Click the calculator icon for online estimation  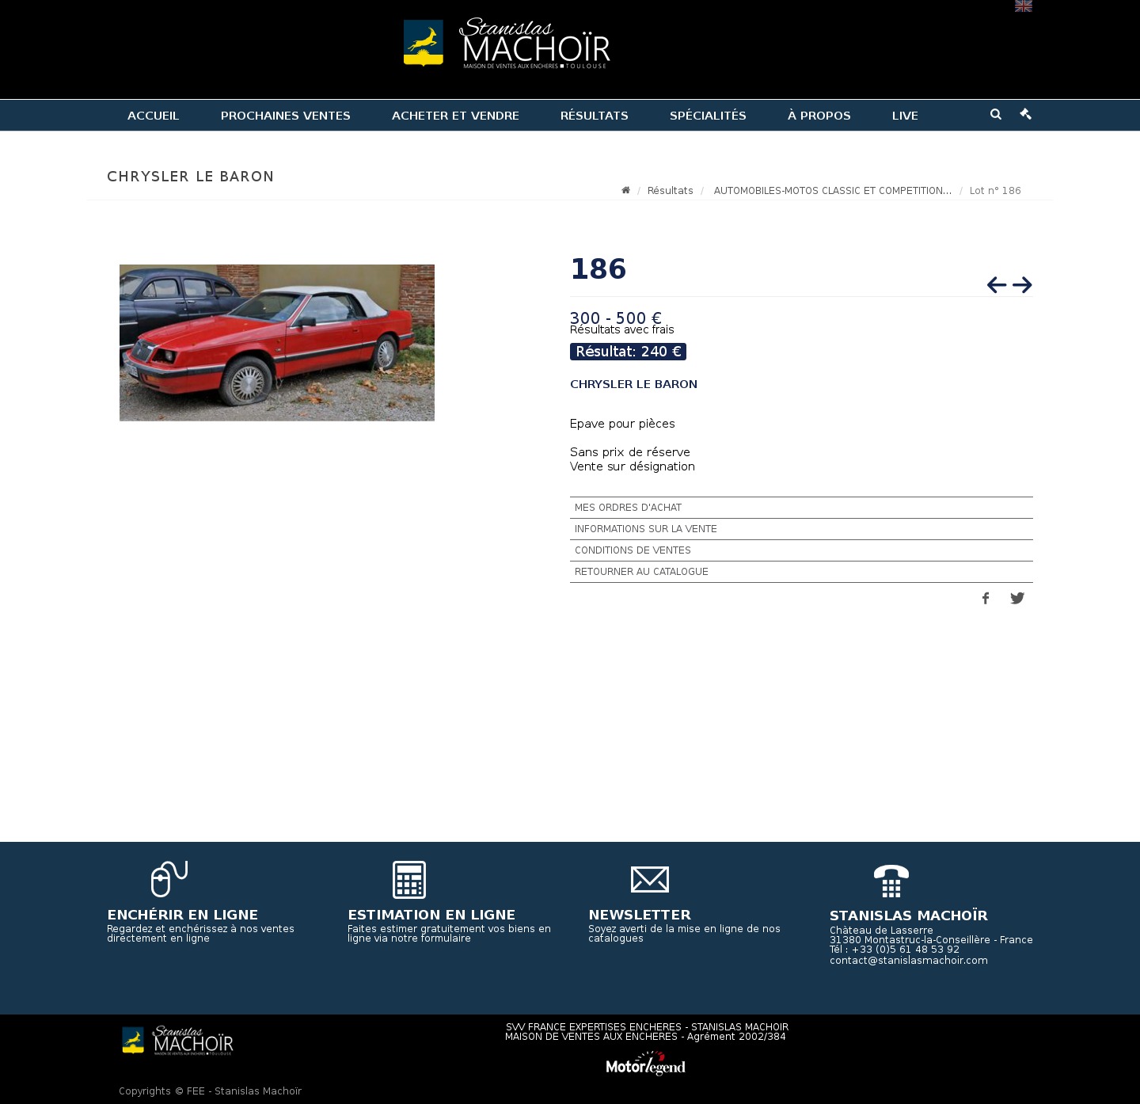coord(409,880)
